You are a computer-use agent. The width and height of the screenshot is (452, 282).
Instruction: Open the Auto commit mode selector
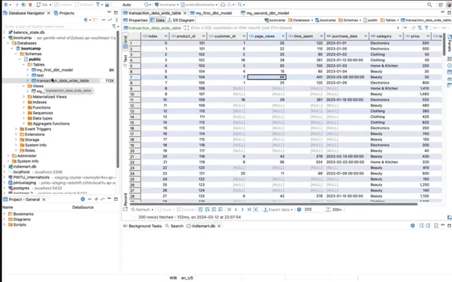click(x=127, y=5)
